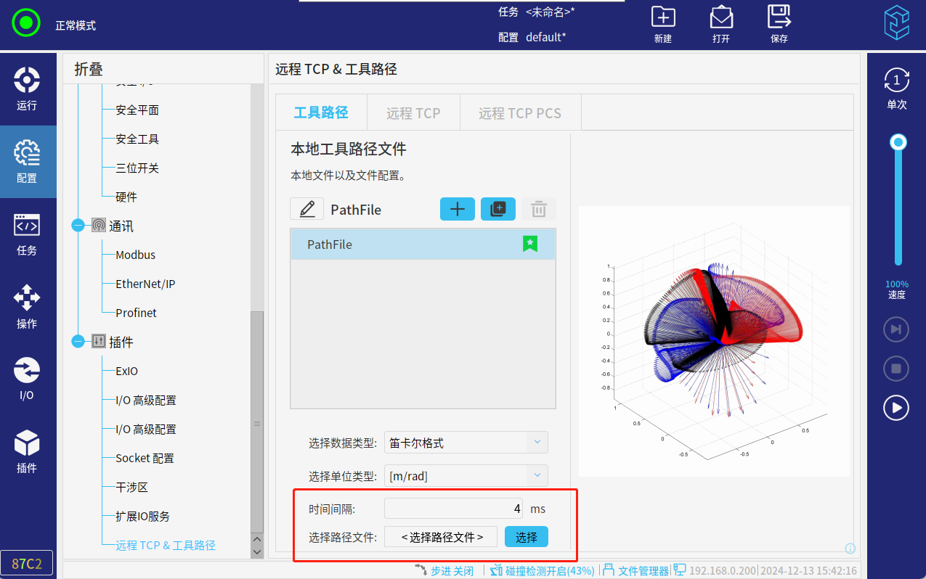Open the Operation move panel
The width and height of the screenshot is (926, 579).
27,306
